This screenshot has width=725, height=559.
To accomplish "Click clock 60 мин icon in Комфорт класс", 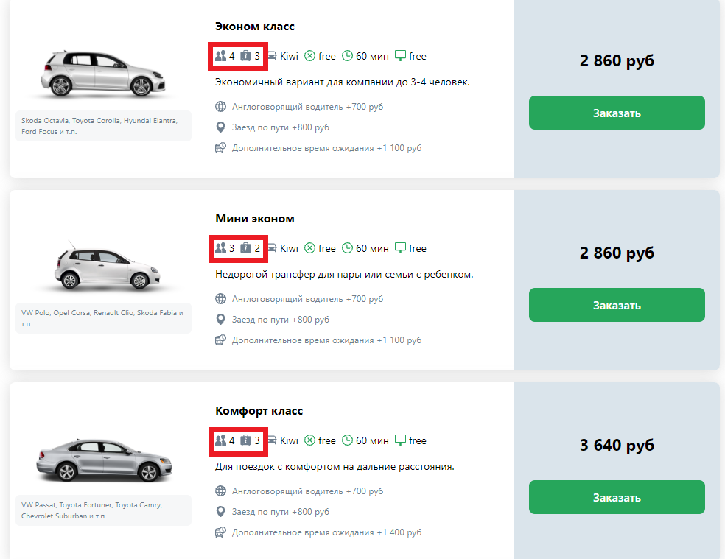I will click(x=348, y=440).
